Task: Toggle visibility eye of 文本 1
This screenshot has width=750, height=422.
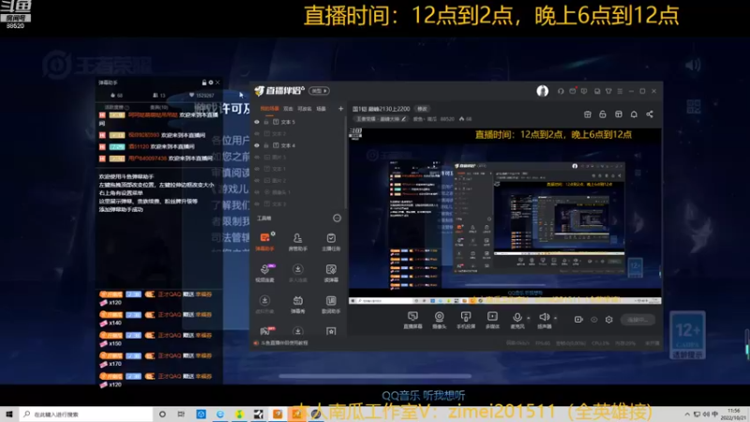Action: [257, 169]
